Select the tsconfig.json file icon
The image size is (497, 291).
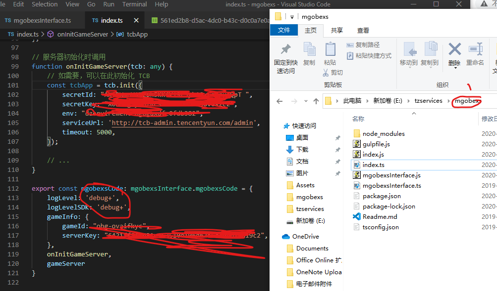pyautogui.click(x=357, y=227)
